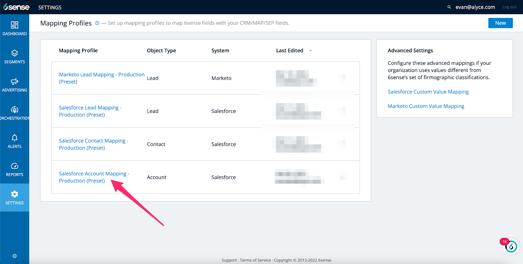Screen dimensions: 523x264
Task: Click Salesforce in the Contact Mapping row
Action: coord(224,144)
